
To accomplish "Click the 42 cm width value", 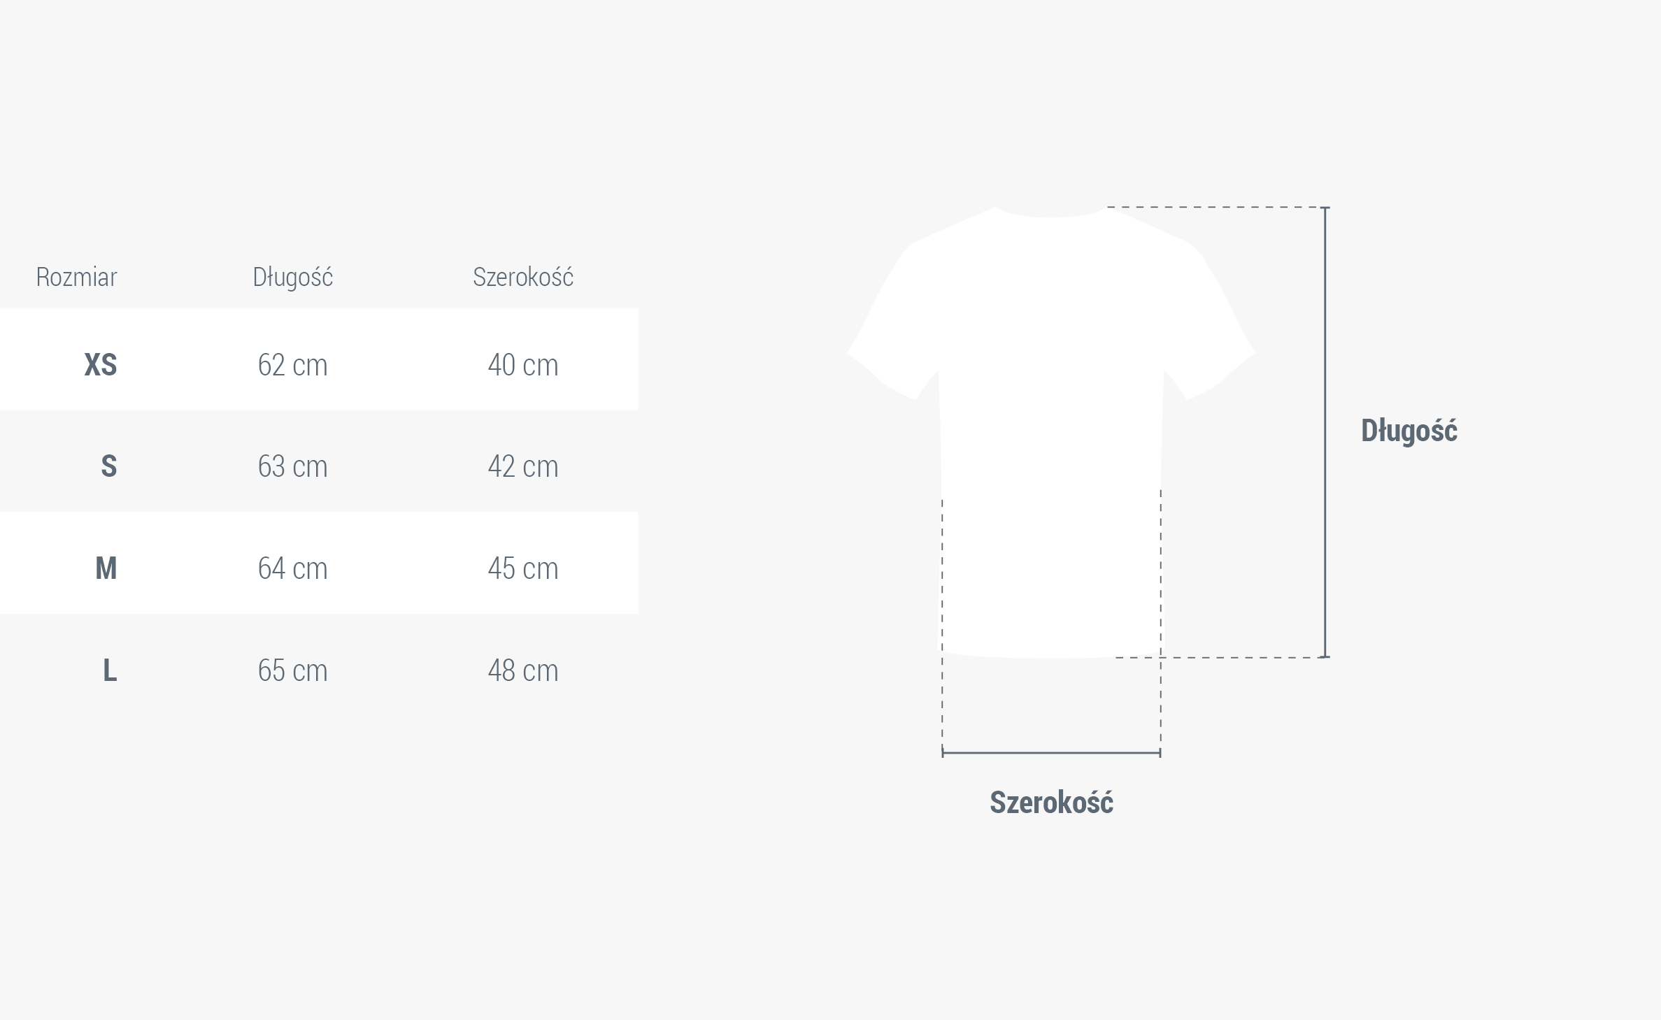I will tap(523, 466).
